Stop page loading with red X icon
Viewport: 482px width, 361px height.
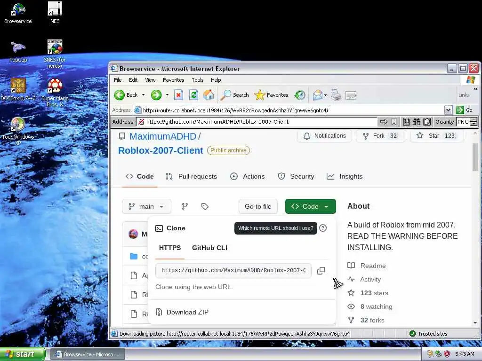click(x=178, y=95)
